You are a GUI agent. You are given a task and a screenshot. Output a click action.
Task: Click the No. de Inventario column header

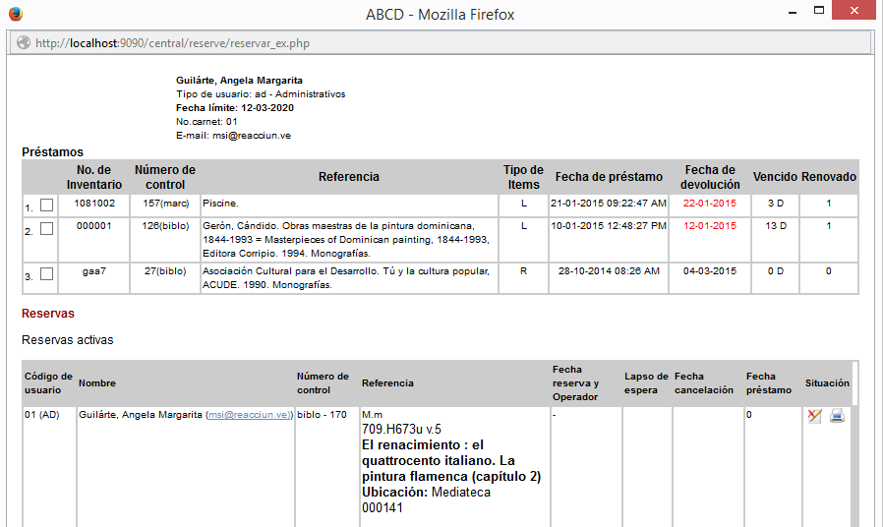tap(94, 177)
